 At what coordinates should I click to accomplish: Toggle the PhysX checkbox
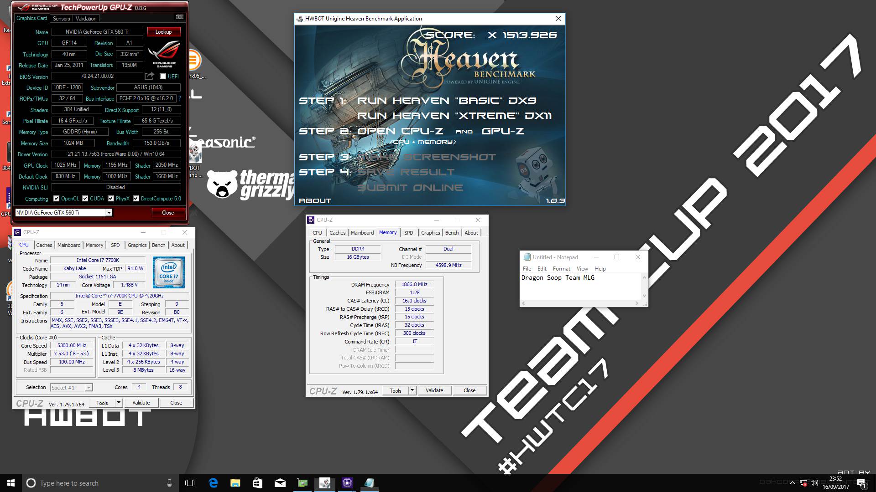click(111, 199)
